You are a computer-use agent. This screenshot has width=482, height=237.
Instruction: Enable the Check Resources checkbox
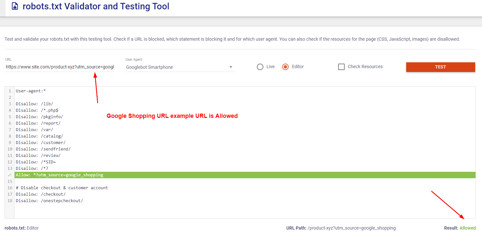point(341,67)
